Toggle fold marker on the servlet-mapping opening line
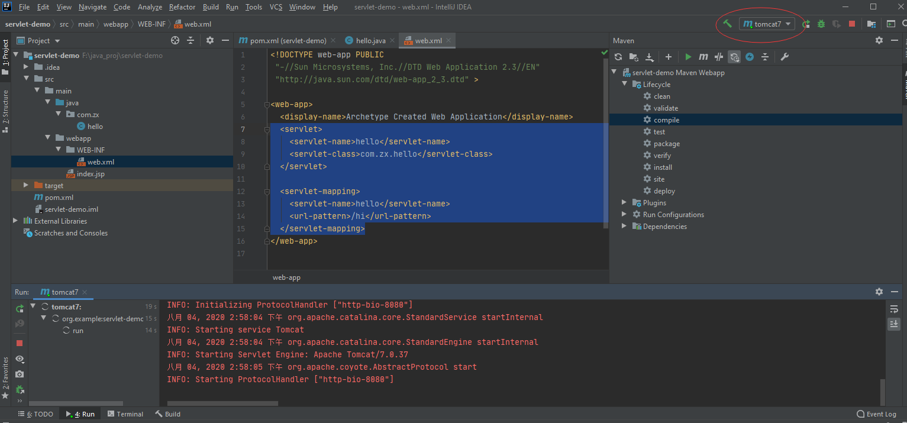Image resolution: width=907 pixels, height=423 pixels. (267, 192)
